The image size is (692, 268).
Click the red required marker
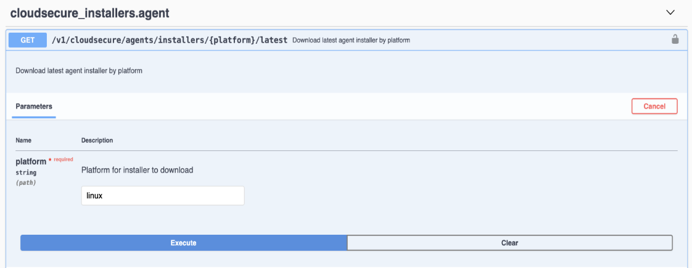pos(63,160)
